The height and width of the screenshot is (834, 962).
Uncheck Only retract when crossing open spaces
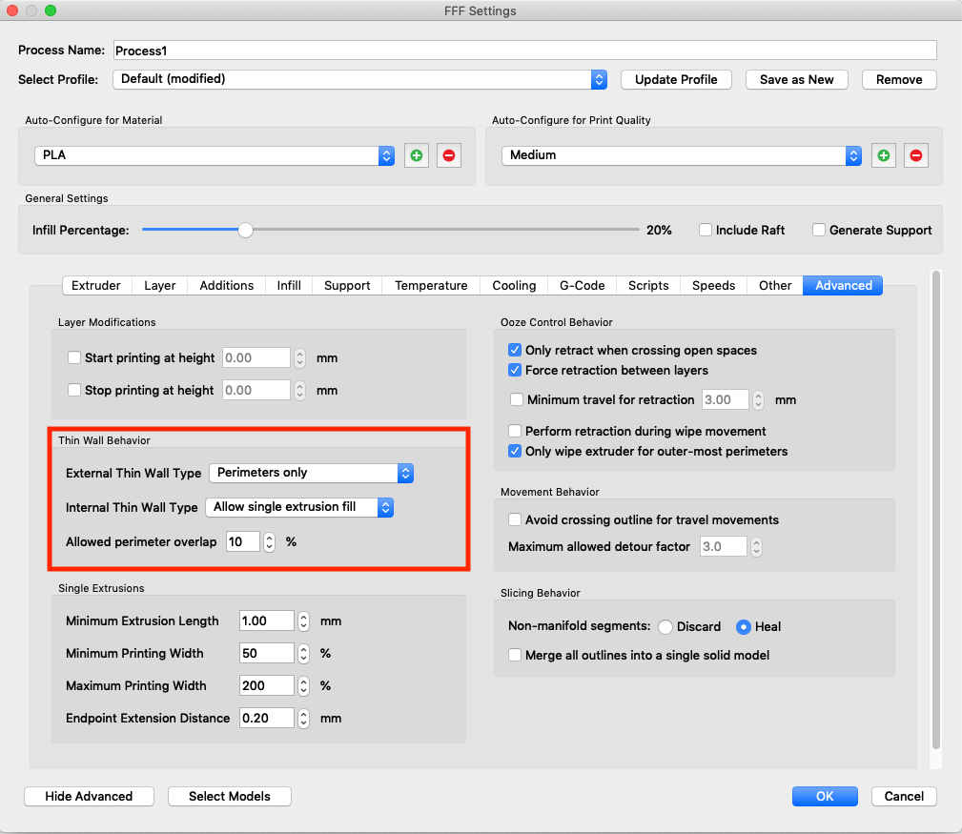515,350
